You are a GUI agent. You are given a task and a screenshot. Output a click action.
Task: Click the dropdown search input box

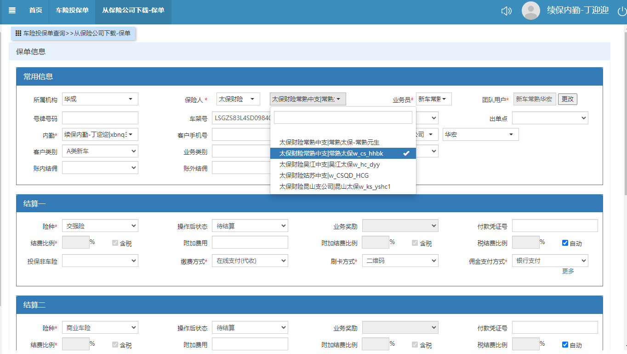pos(343,118)
